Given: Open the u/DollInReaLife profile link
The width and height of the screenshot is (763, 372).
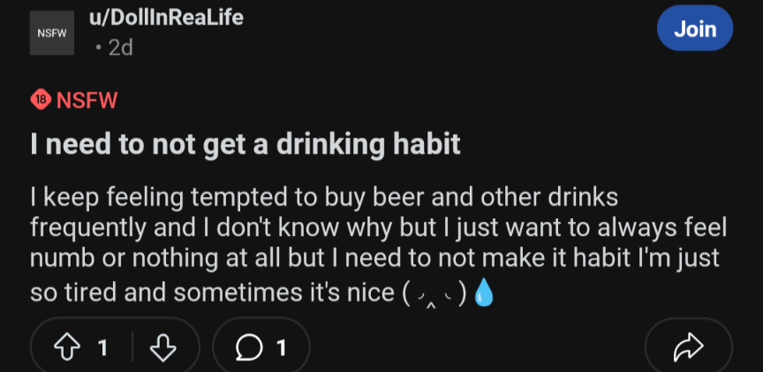Looking at the screenshot, I should pos(166,18).
